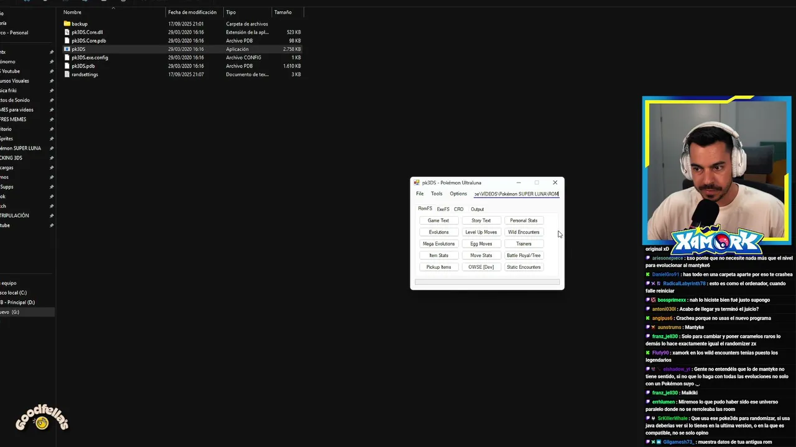Select the pk3DS.Core.dll file name
The height and width of the screenshot is (447, 796).
click(x=87, y=32)
